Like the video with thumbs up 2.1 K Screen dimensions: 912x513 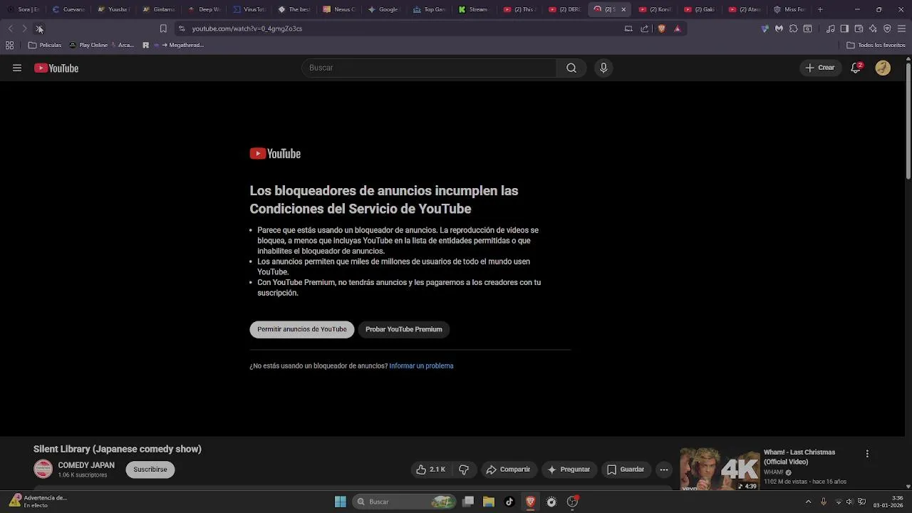coord(431,470)
